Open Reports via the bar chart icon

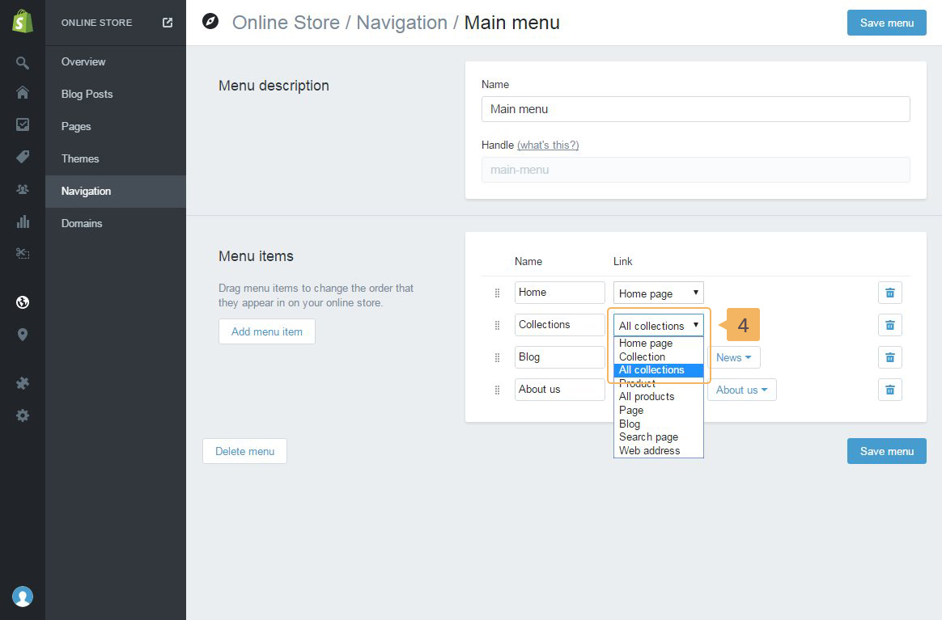[x=23, y=221]
